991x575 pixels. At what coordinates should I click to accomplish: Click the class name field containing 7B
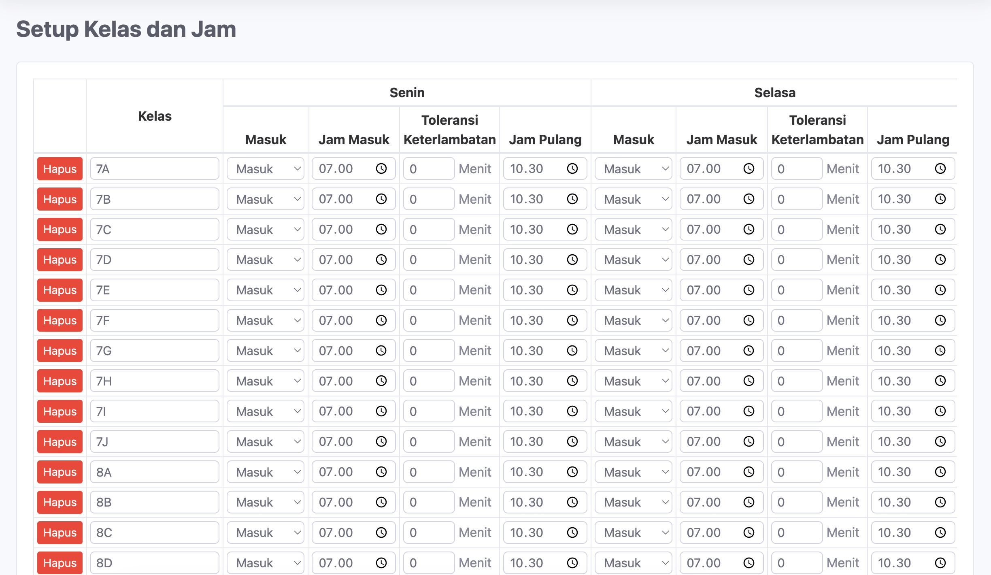coord(155,199)
